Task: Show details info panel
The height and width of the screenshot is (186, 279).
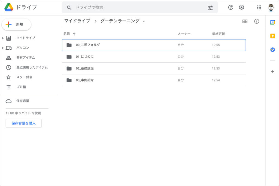Action: pos(257,21)
